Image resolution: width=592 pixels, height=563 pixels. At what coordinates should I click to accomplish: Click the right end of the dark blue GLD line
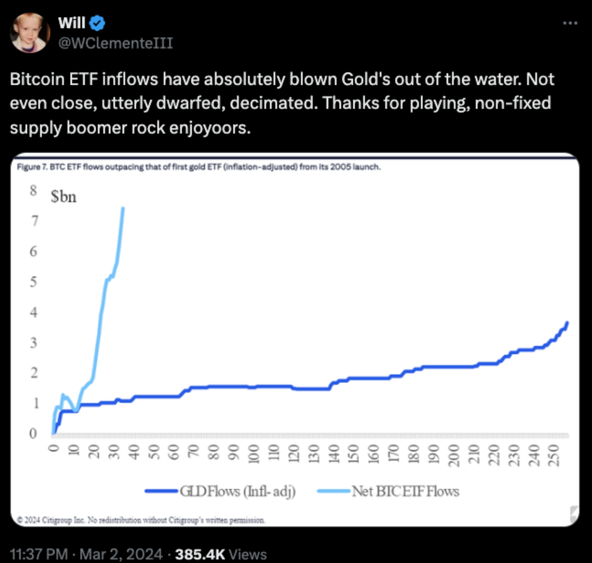pyautogui.click(x=567, y=323)
